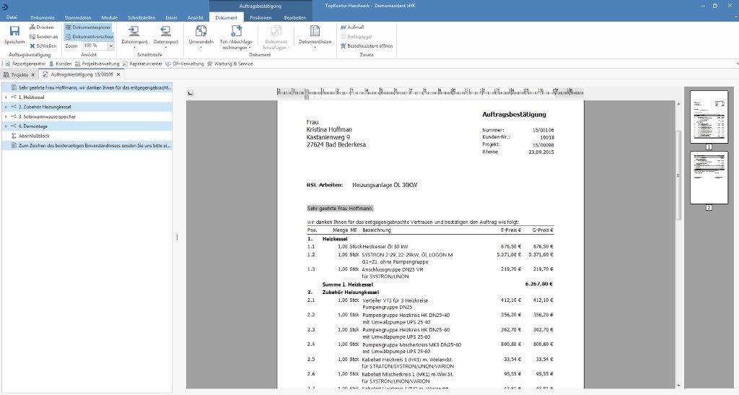This screenshot has height=395, width=739.
Task: Switch to the Module ribbon tab
Action: click(110, 17)
